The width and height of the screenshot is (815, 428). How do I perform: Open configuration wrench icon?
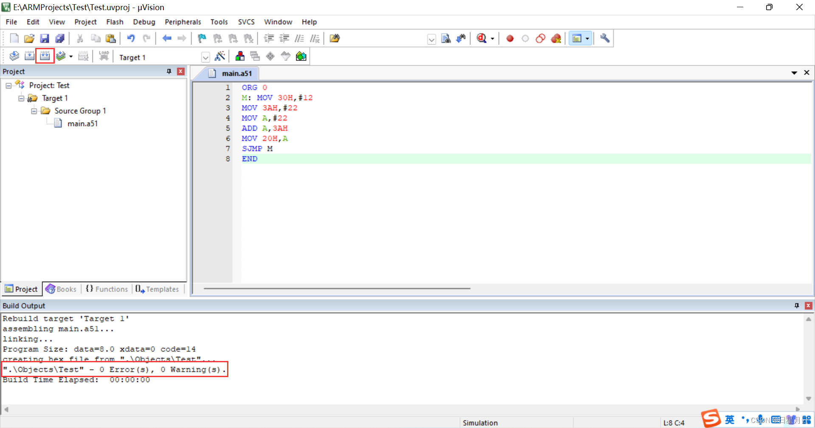point(605,39)
